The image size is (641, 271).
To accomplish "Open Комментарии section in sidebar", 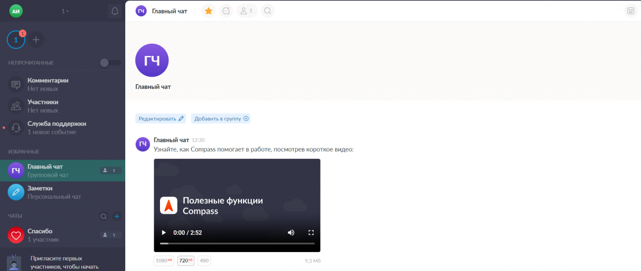I will 62,84.
